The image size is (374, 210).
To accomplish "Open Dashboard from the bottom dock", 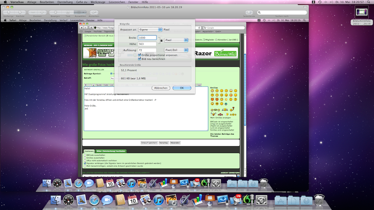I will 68,200.
